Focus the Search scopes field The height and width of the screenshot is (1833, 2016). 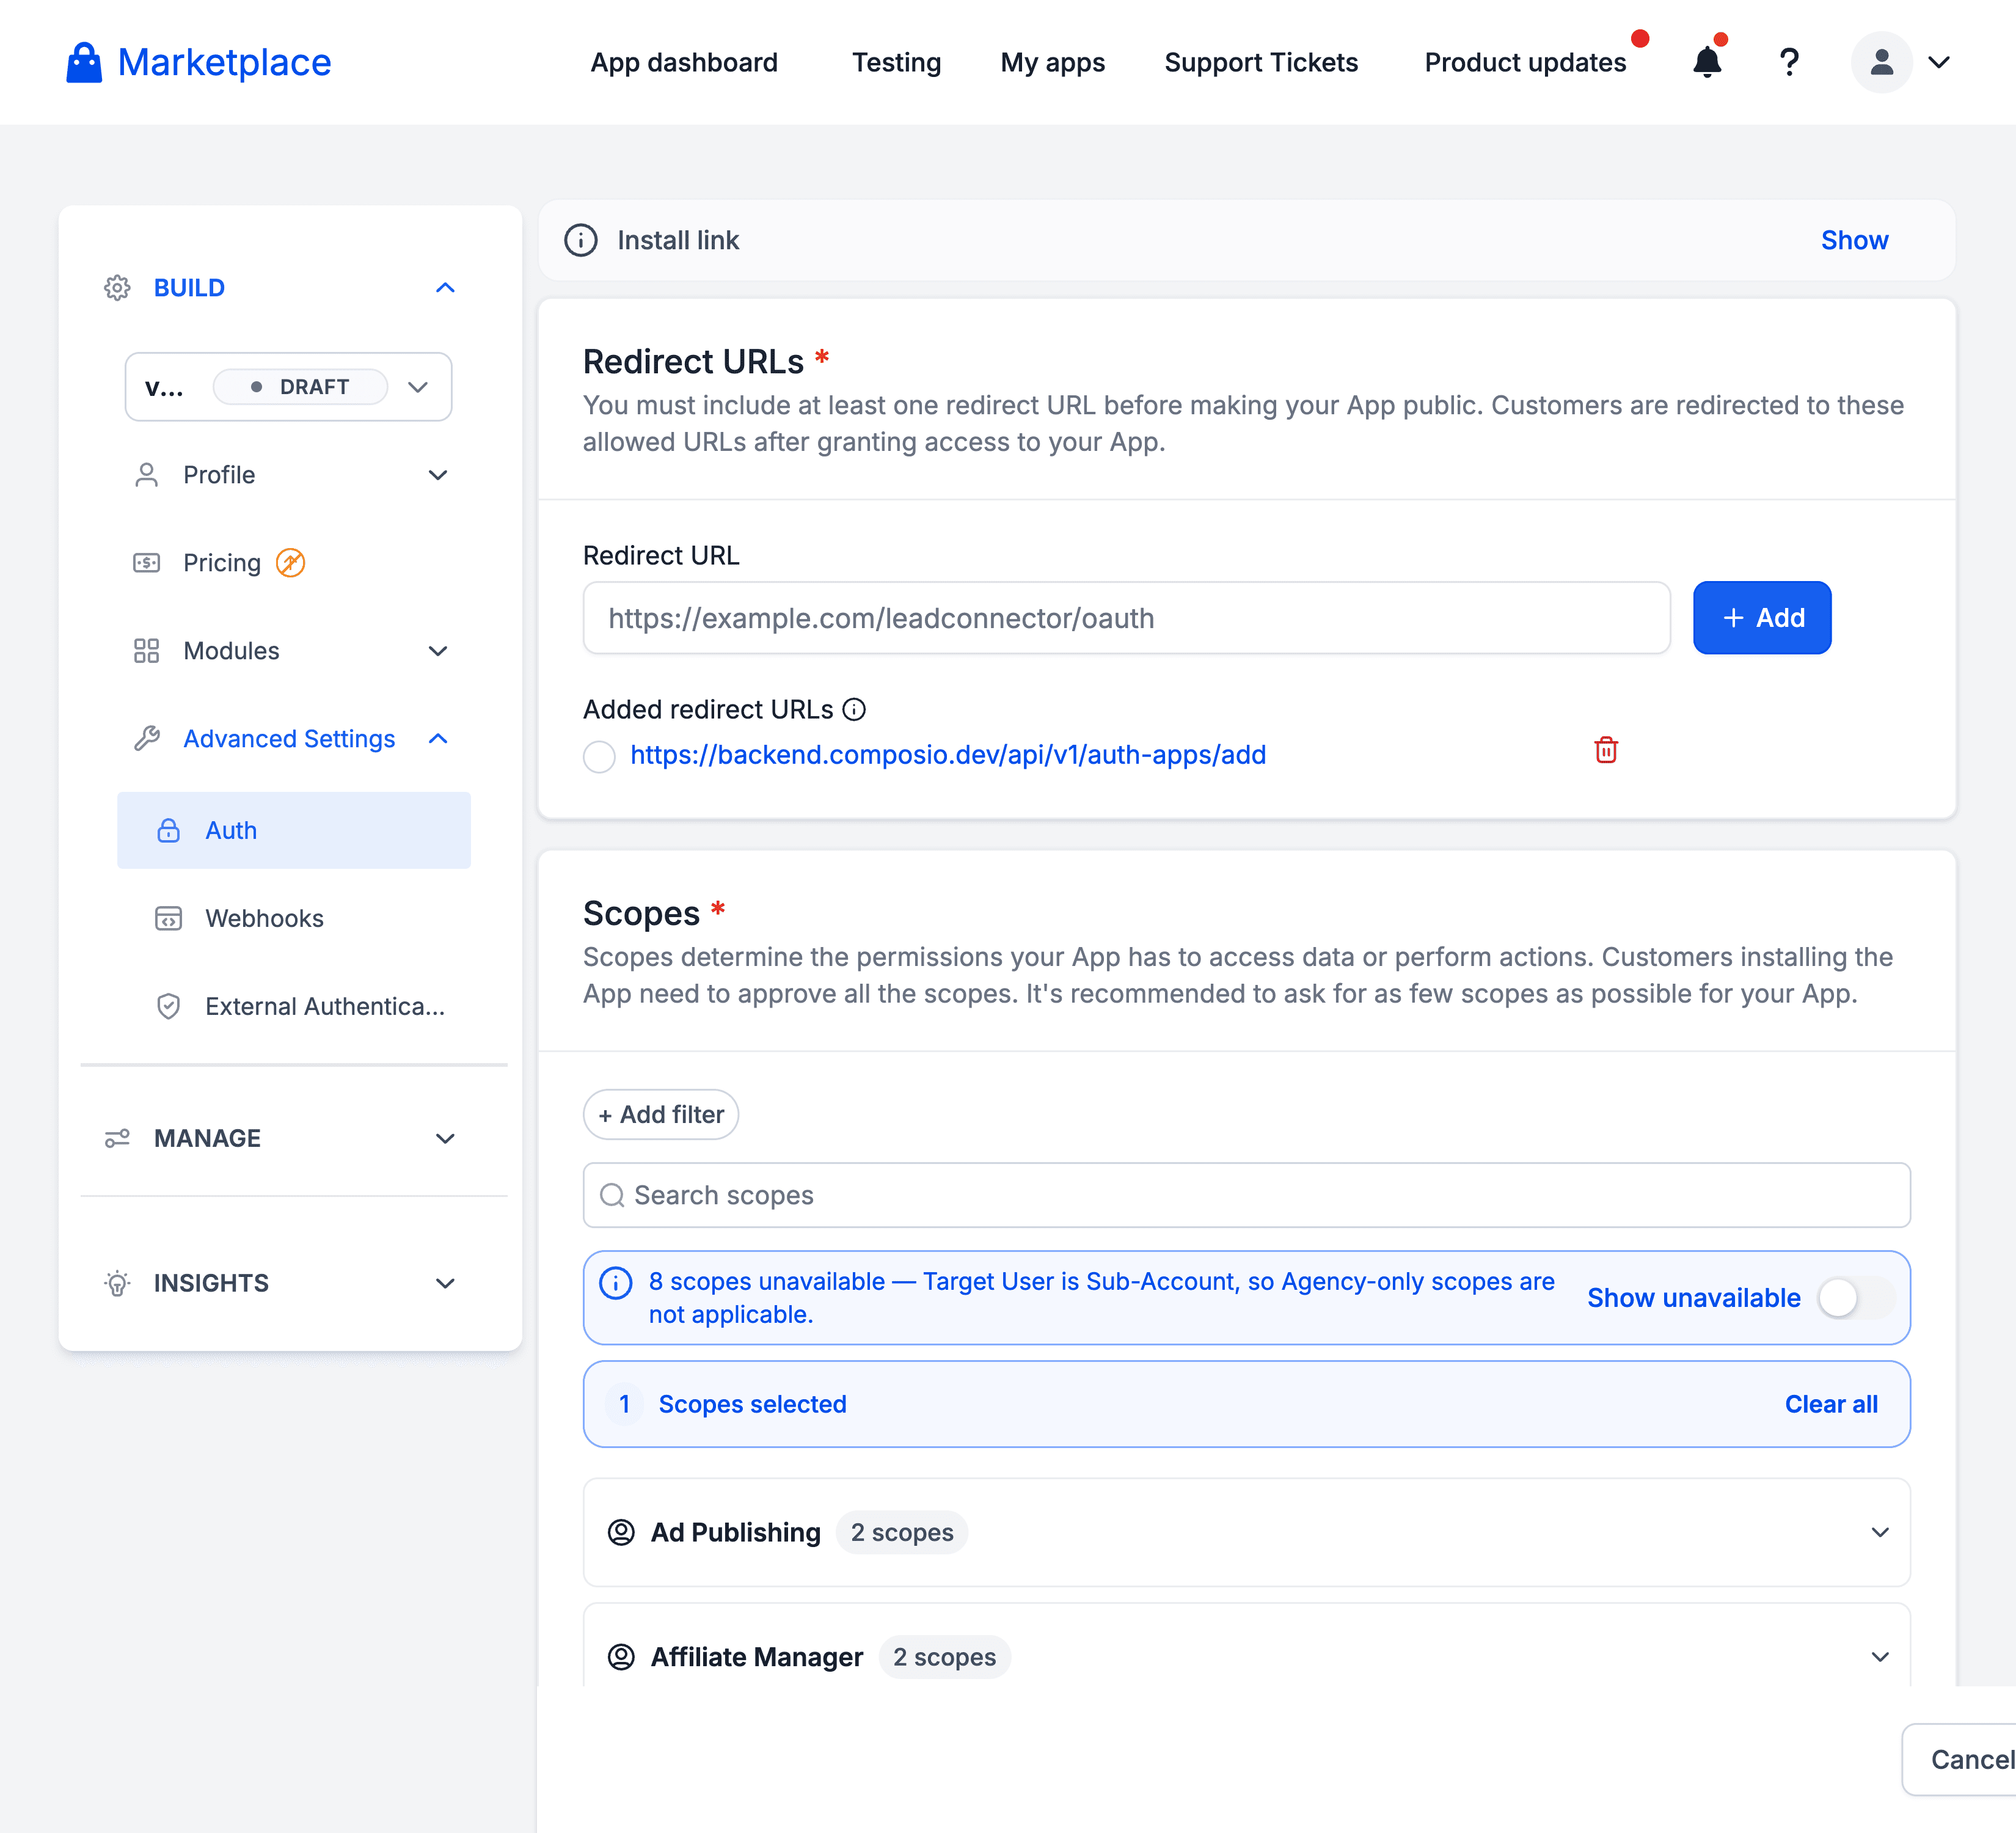point(1247,1196)
